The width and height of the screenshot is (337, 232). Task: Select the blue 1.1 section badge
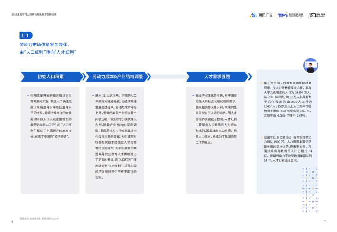pyautogui.click(x=26, y=36)
